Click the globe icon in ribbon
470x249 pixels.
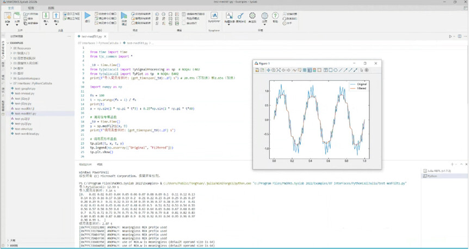point(264,16)
